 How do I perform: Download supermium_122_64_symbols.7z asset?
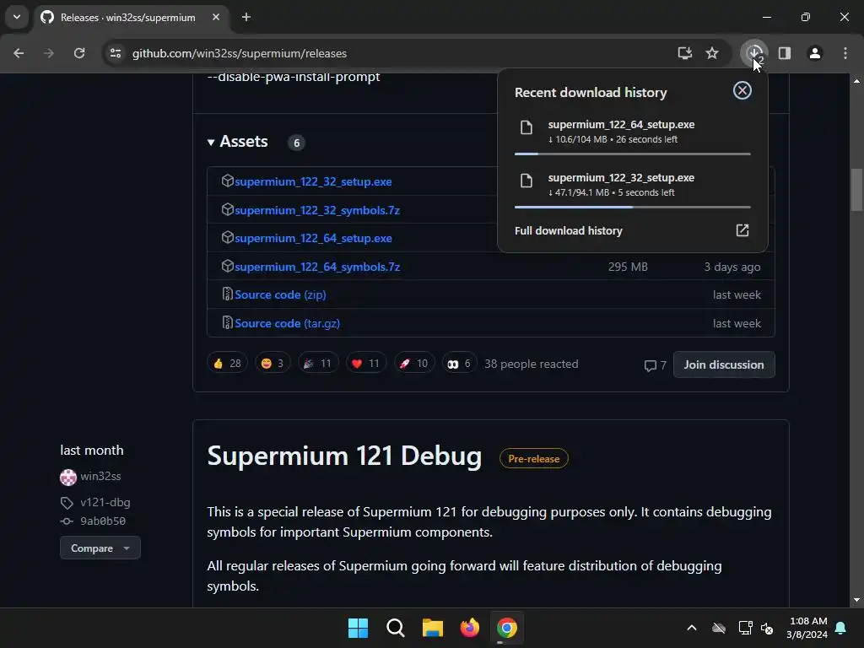(317, 267)
